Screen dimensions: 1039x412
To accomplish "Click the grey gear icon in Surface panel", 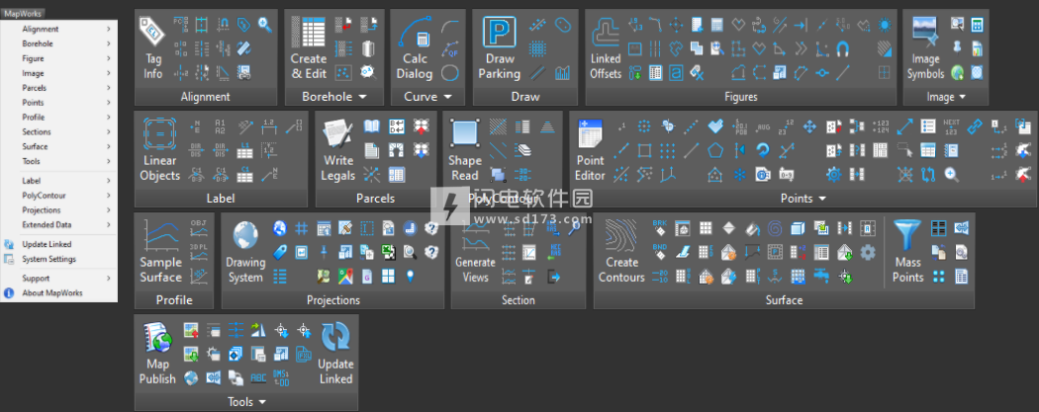I will pyautogui.click(x=868, y=252).
